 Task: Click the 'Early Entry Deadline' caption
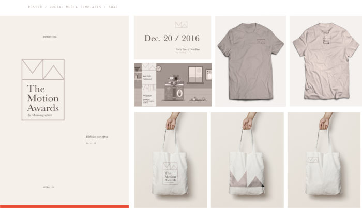pos(187,49)
